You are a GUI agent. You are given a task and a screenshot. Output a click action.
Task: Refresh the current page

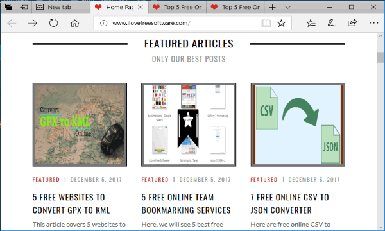pyautogui.click(x=53, y=23)
